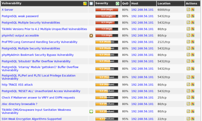Open phpMyAdmin Bookmark Security Bypass Vulnerability link
The image size is (202, 121).
pyautogui.click(x=38, y=55)
